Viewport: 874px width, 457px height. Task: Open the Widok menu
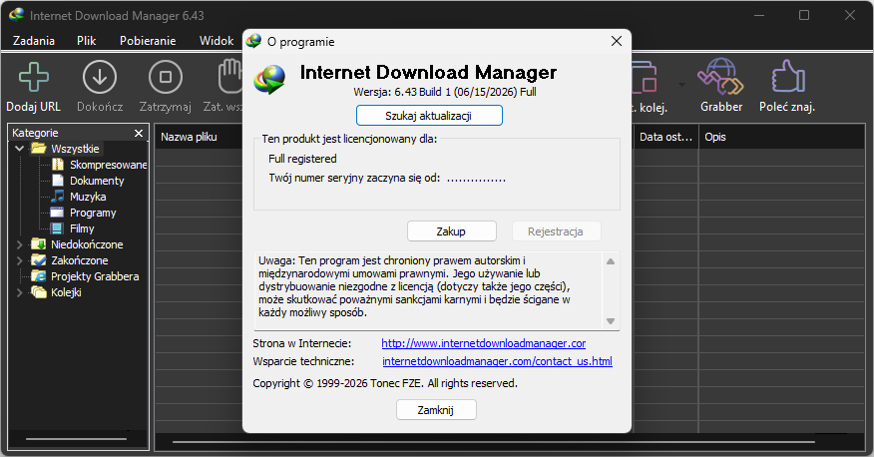point(217,41)
